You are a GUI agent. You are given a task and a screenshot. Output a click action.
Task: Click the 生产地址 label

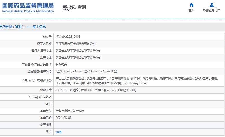click(x=46, y=57)
